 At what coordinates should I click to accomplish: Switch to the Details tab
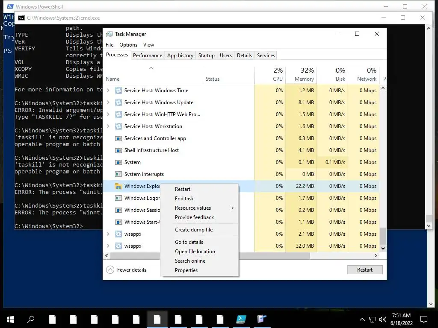pos(244,56)
